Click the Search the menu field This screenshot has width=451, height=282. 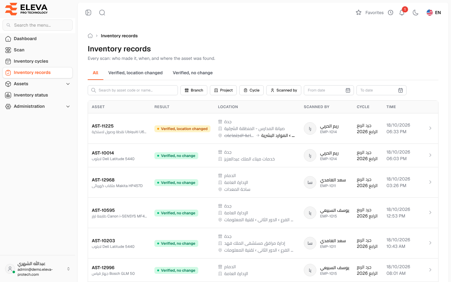38,25
